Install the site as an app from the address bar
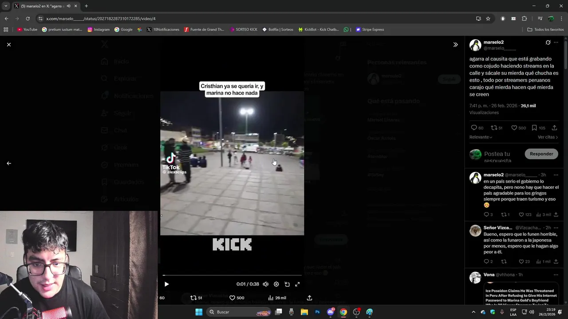Screen dimensions: 568x319 [x=478, y=19]
